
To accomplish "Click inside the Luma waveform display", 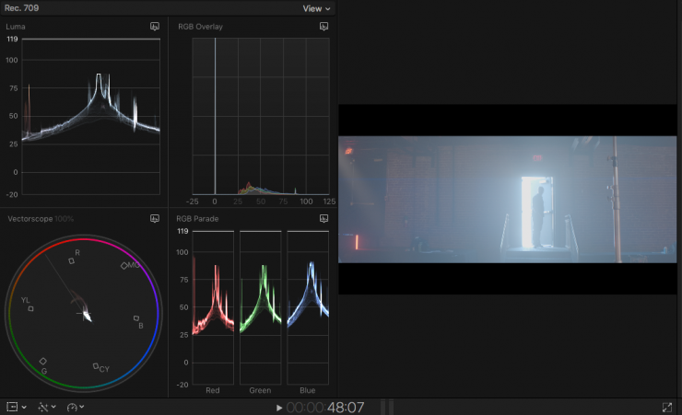I will click(x=90, y=118).
